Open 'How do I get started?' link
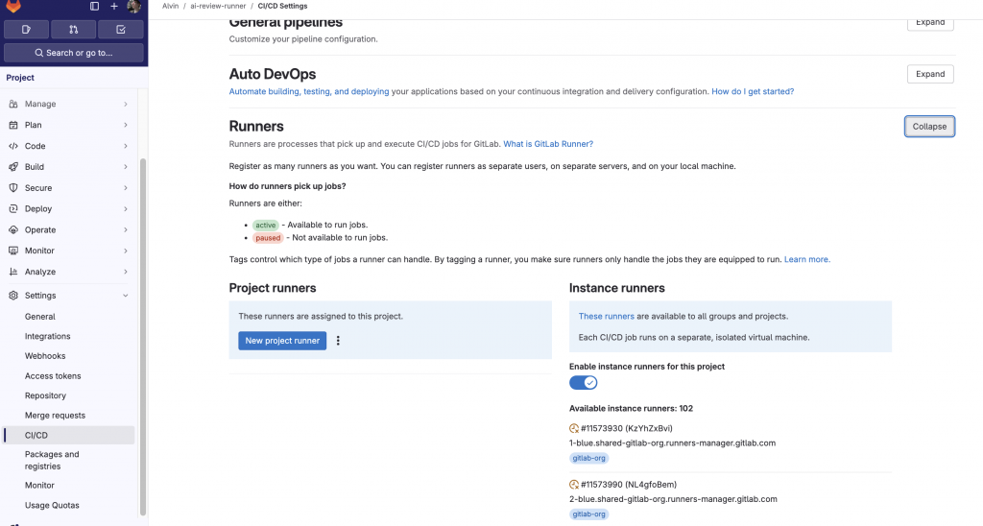The height and width of the screenshot is (526, 983). pyautogui.click(x=753, y=91)
